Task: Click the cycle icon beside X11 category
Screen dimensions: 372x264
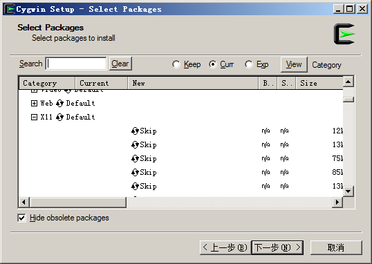Action: pyautogui.click(x=59, y=117)
